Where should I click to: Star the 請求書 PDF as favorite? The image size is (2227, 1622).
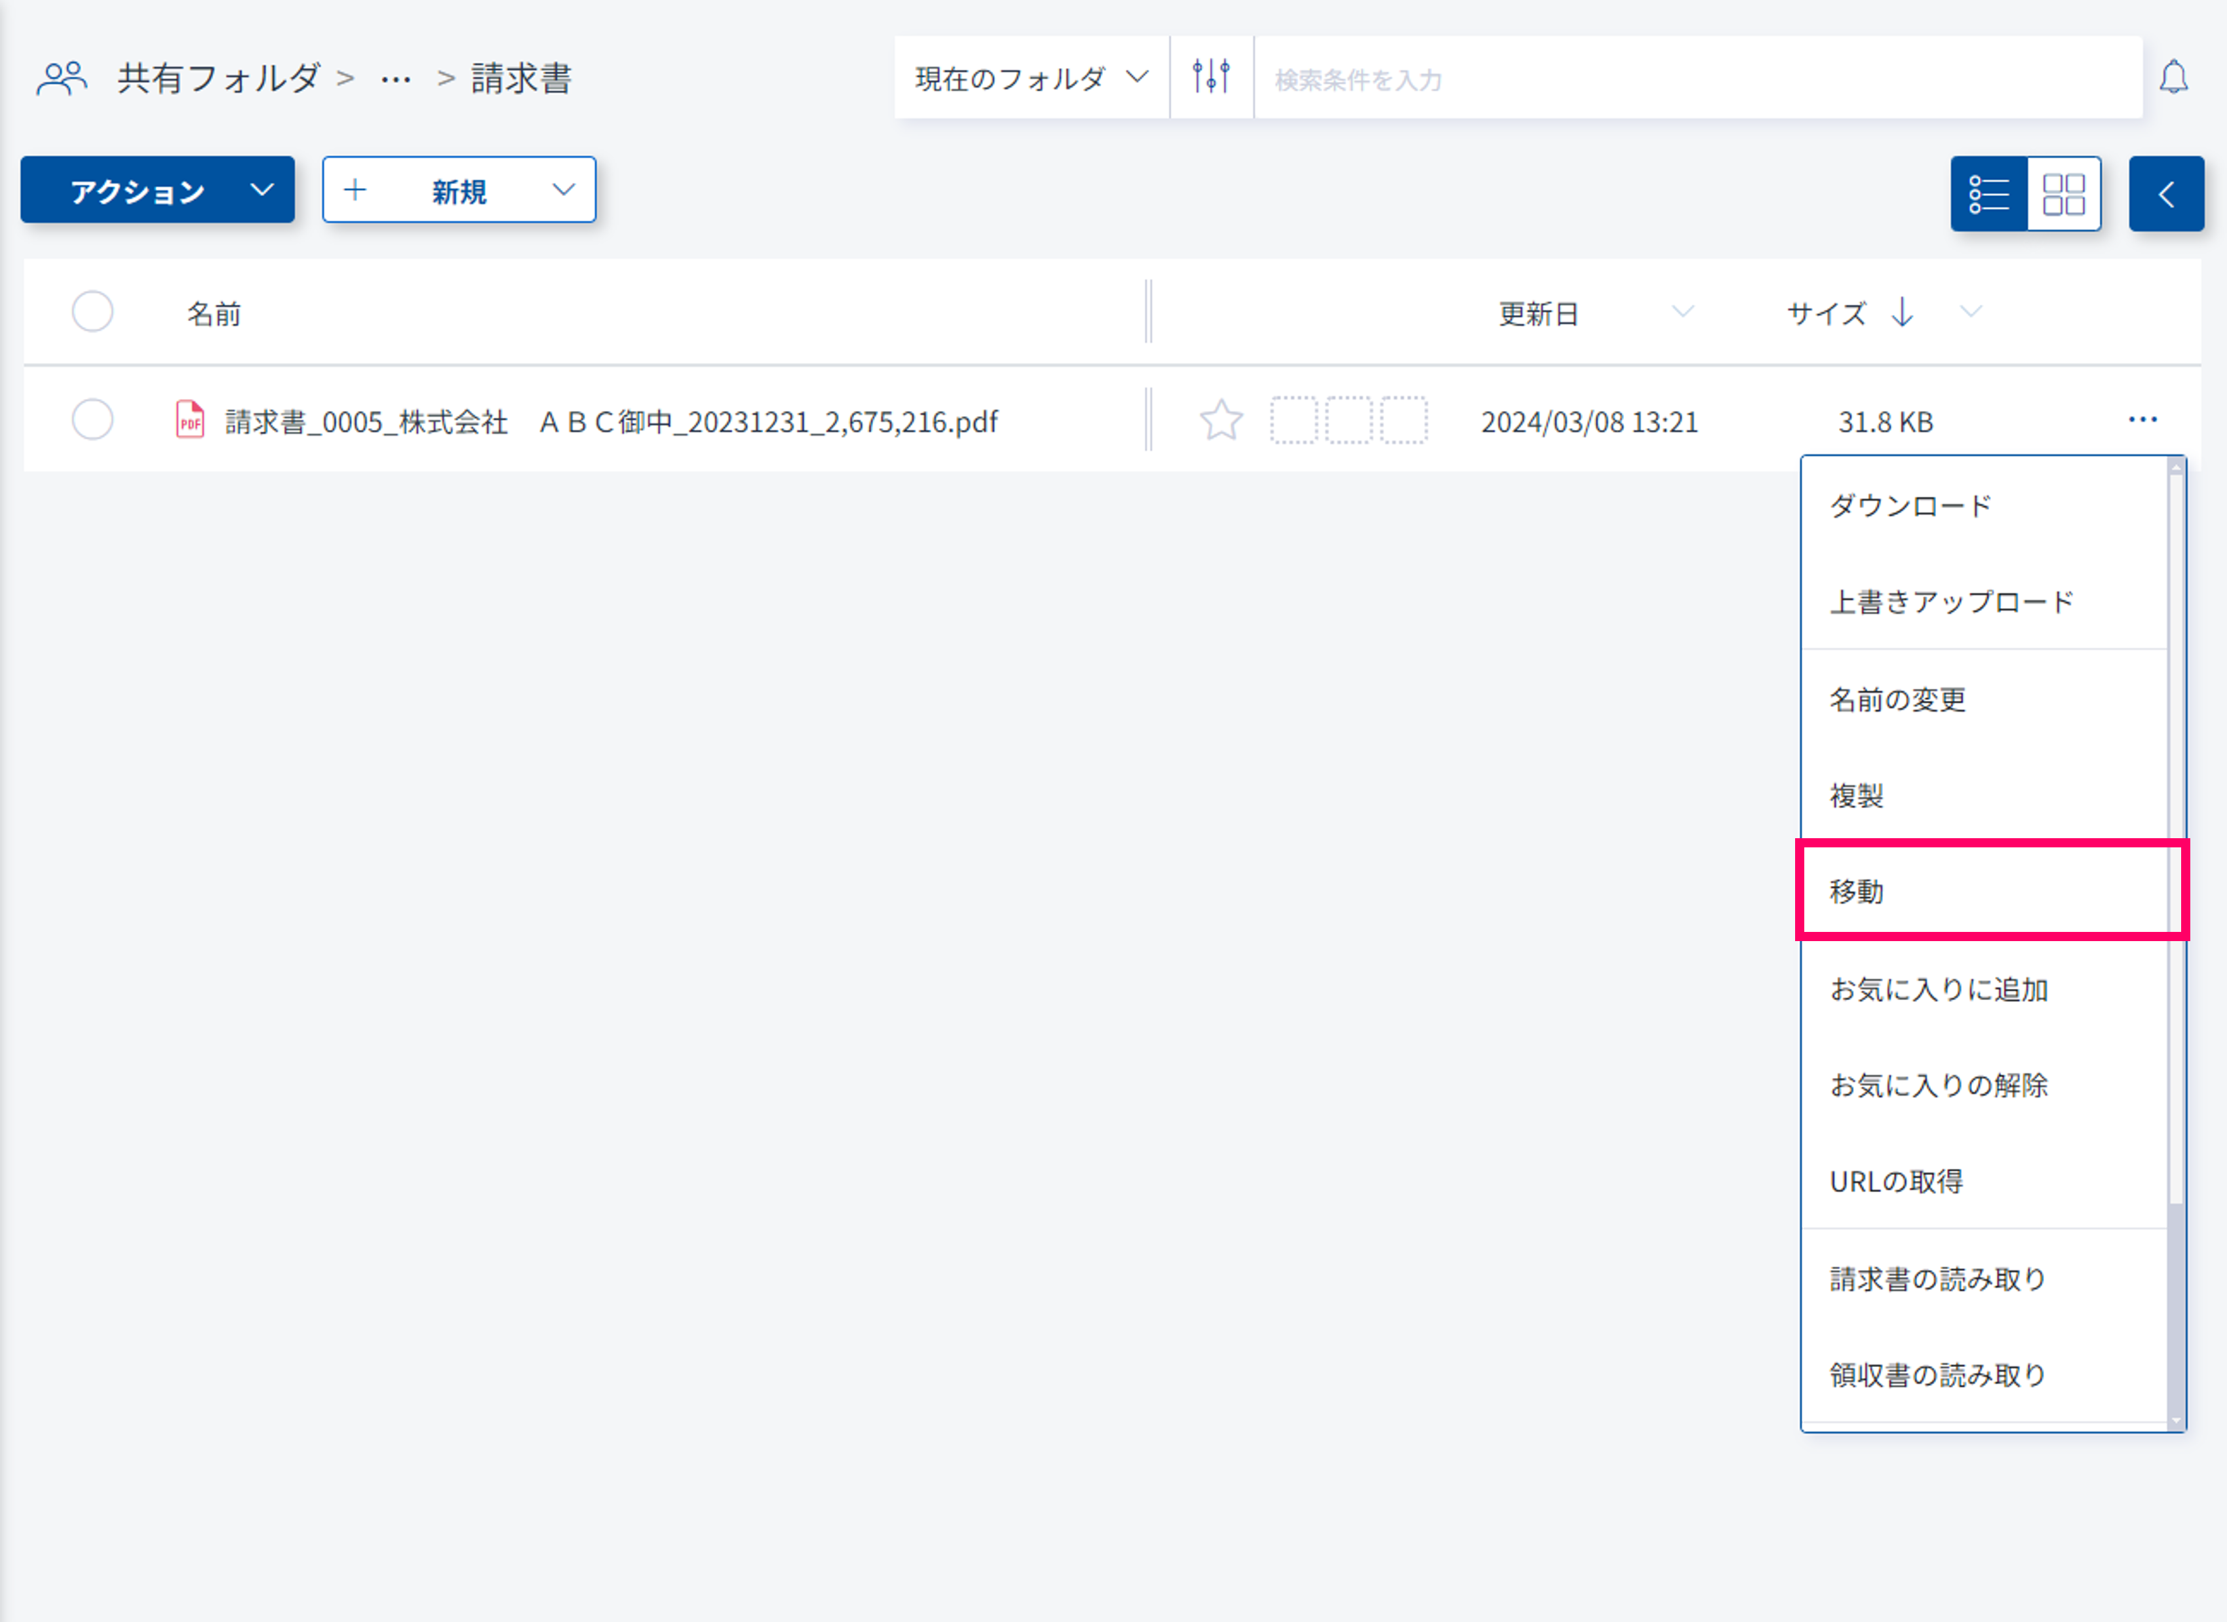click(1220, 421)
